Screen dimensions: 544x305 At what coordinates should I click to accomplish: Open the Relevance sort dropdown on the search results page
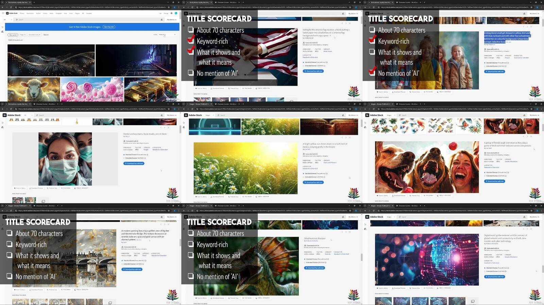[167, 35]
